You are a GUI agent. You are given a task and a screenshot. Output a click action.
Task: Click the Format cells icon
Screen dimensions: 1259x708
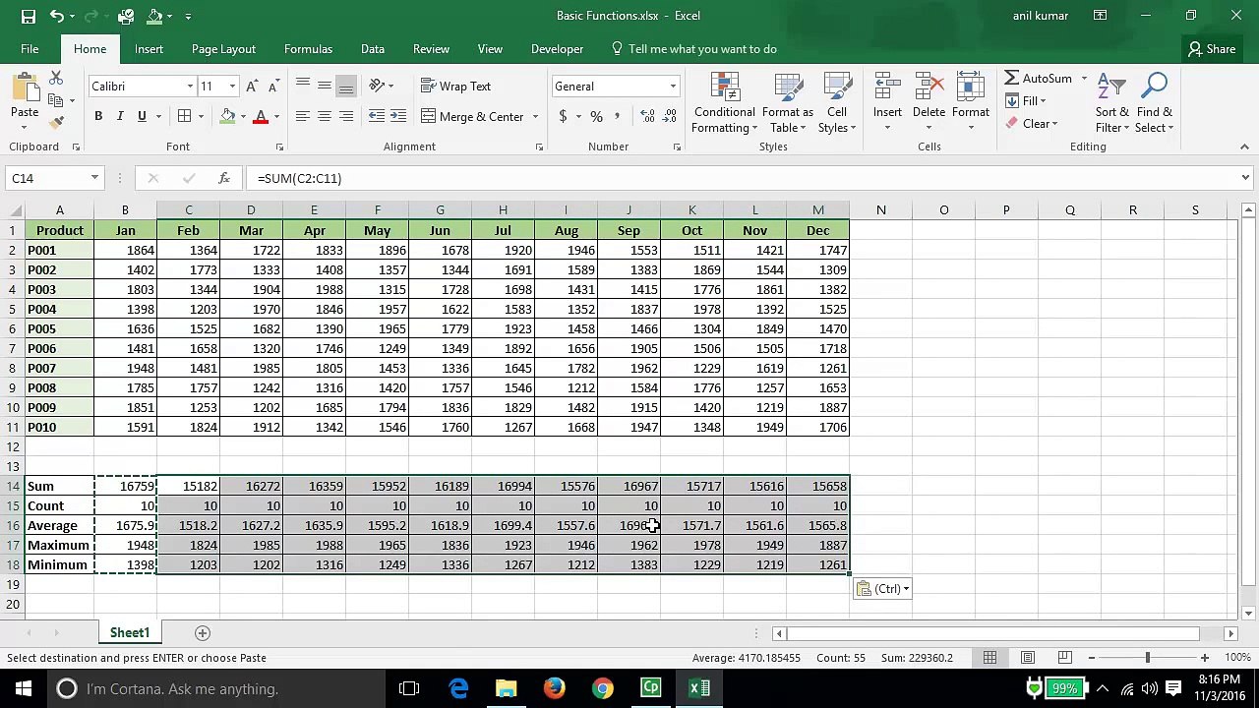(970, 87)
